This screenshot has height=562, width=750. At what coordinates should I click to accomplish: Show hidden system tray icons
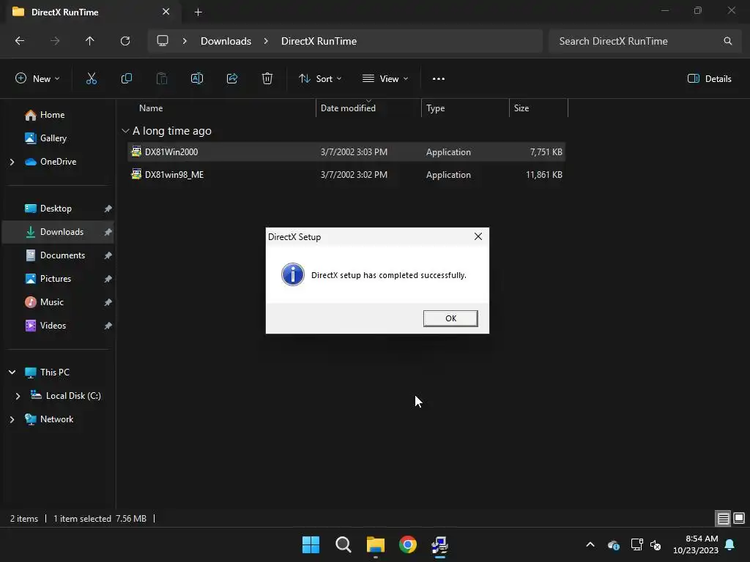click(590, 544)
